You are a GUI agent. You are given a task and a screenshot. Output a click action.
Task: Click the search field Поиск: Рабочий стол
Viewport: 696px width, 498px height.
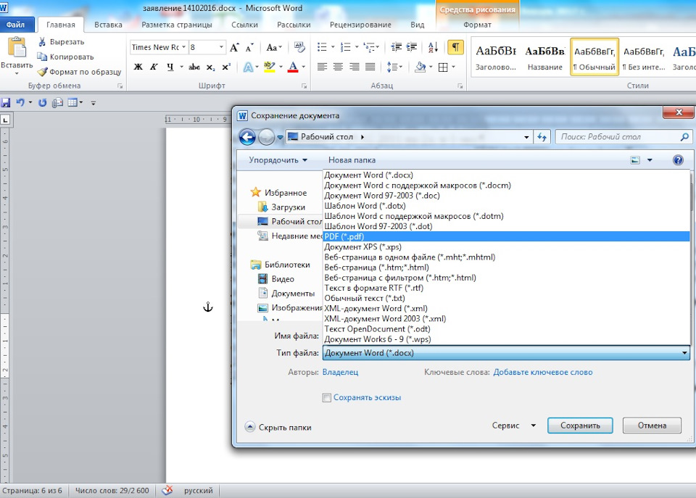pos(623,137)
